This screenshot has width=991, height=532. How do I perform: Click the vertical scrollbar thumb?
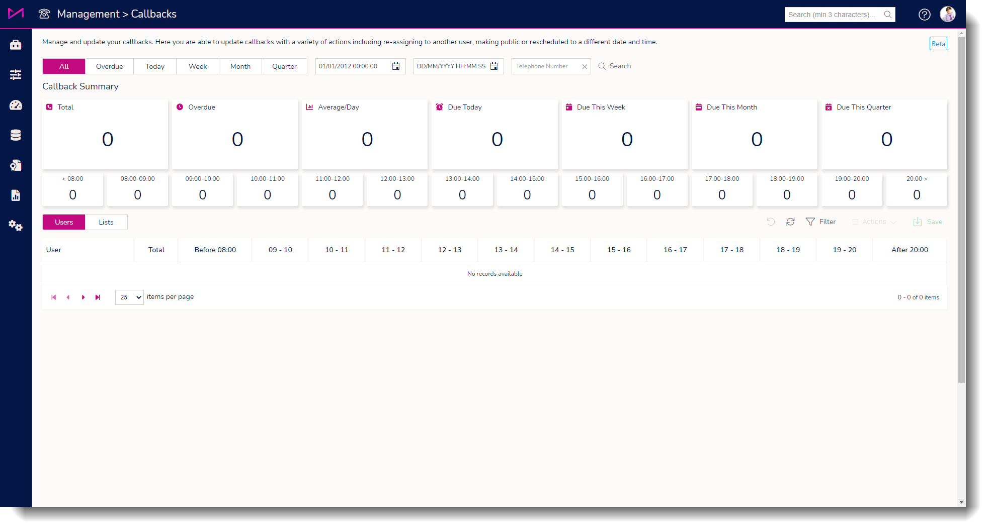[x=962, y=210]
